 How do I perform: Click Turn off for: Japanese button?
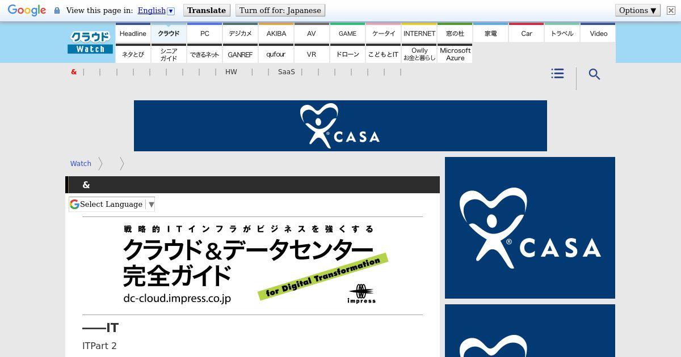pos(280,10)
